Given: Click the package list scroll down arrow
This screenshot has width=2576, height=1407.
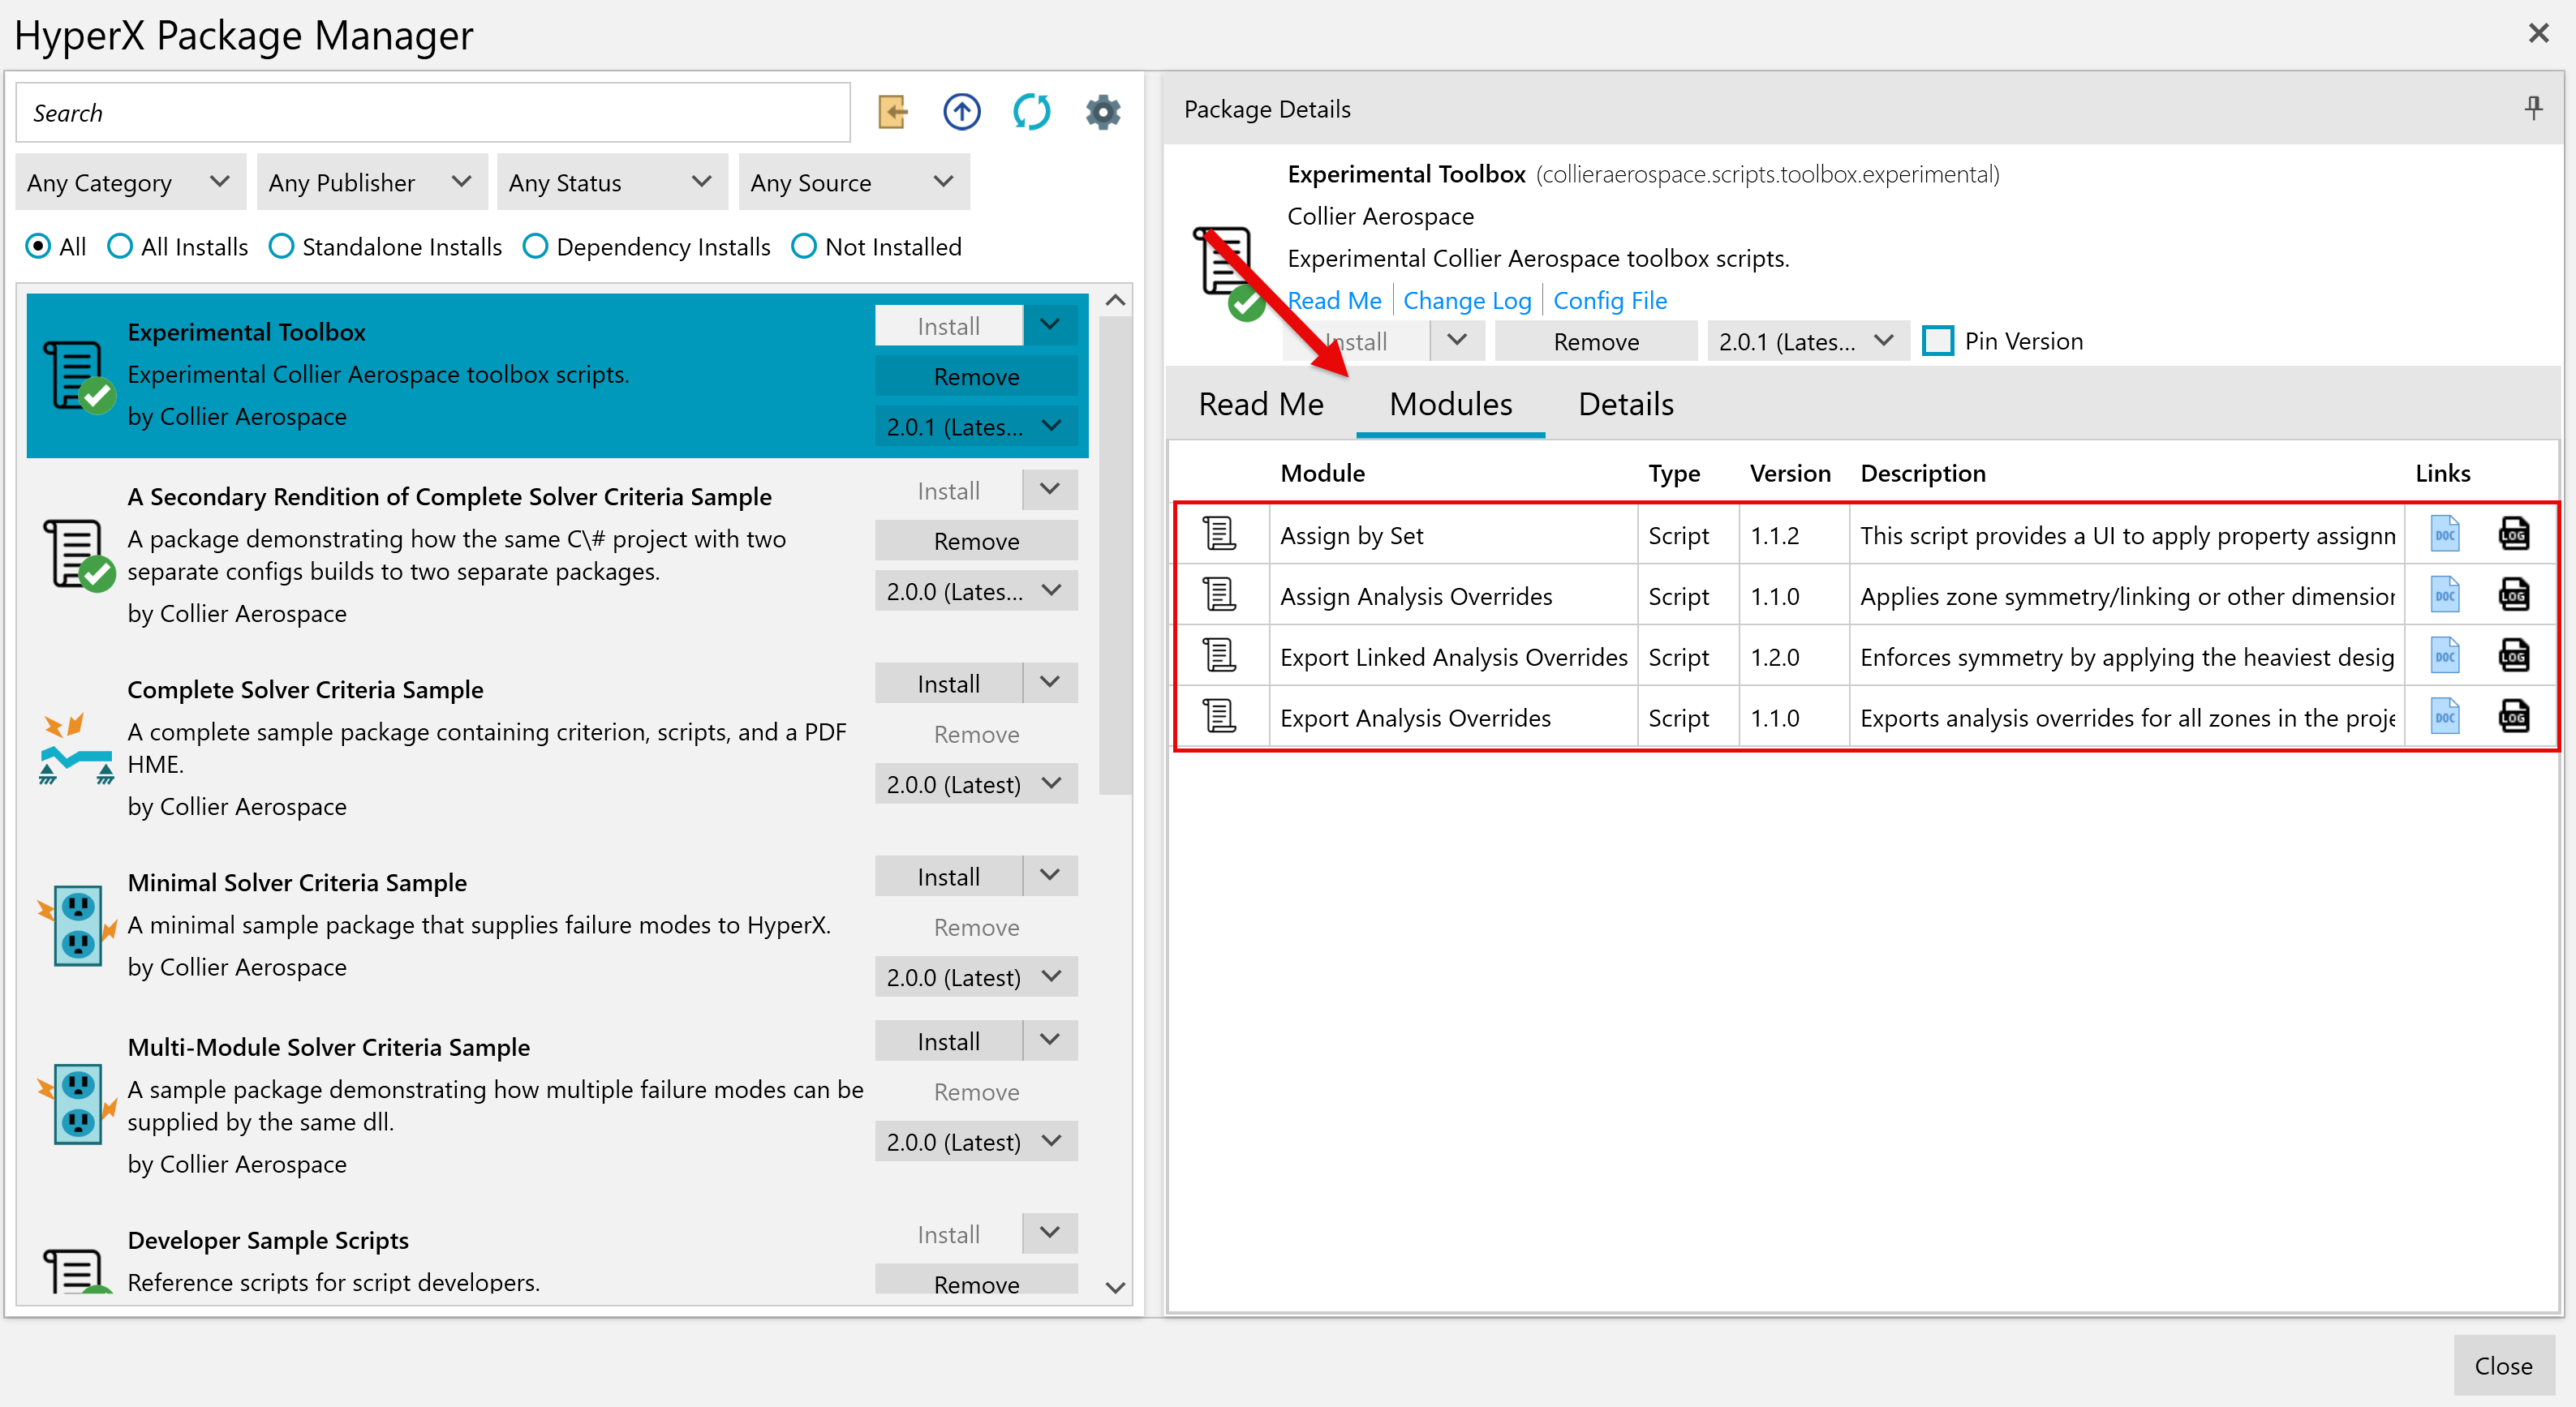Looking at the screenshot, I should click(1115, 1287).
